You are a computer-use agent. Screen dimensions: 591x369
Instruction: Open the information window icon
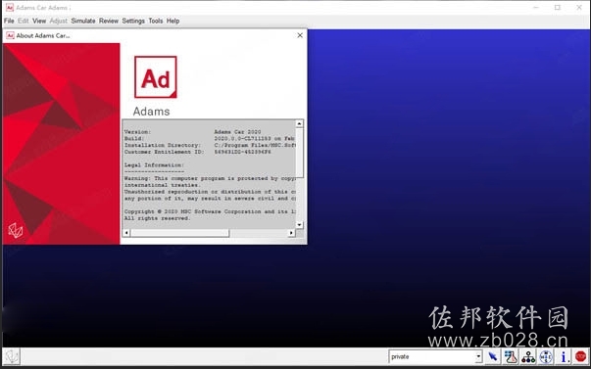[x=564, y=356]
